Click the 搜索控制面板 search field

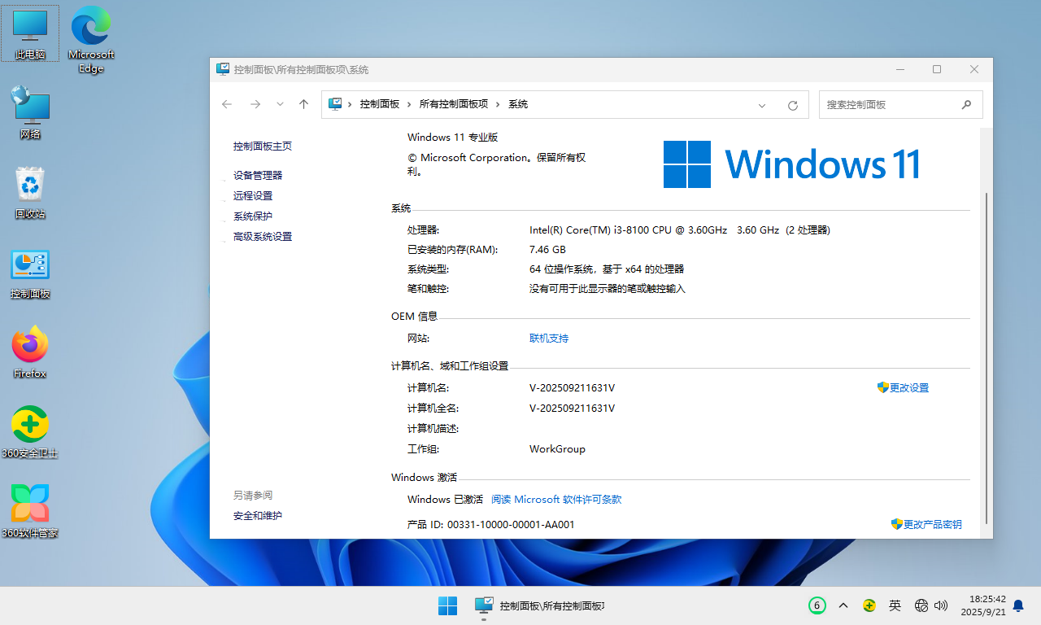pyautogui.click(x=891, y=105)
